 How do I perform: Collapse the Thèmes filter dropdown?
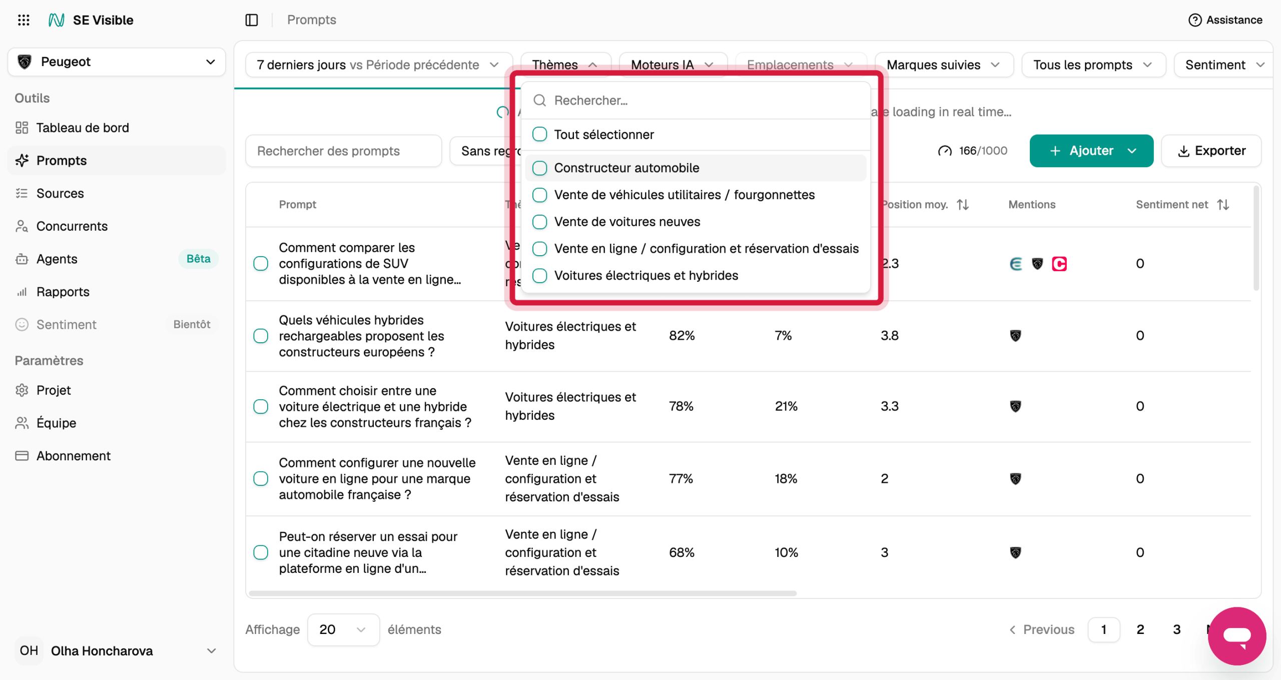(x=565, y=65)
